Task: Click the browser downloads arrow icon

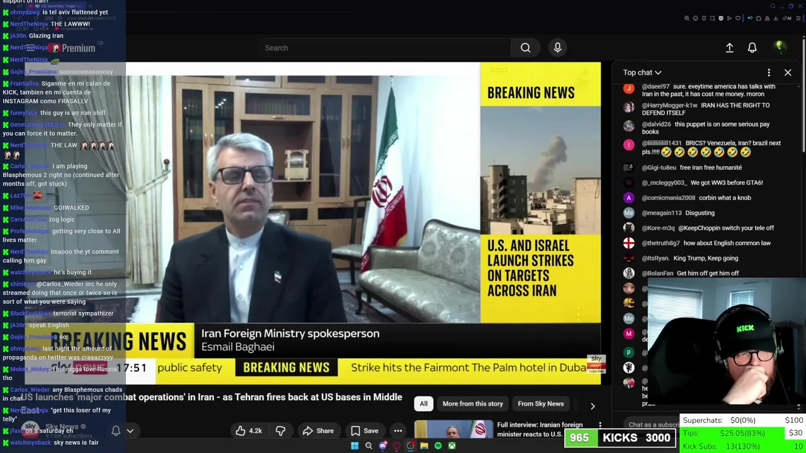Action: 775,18
